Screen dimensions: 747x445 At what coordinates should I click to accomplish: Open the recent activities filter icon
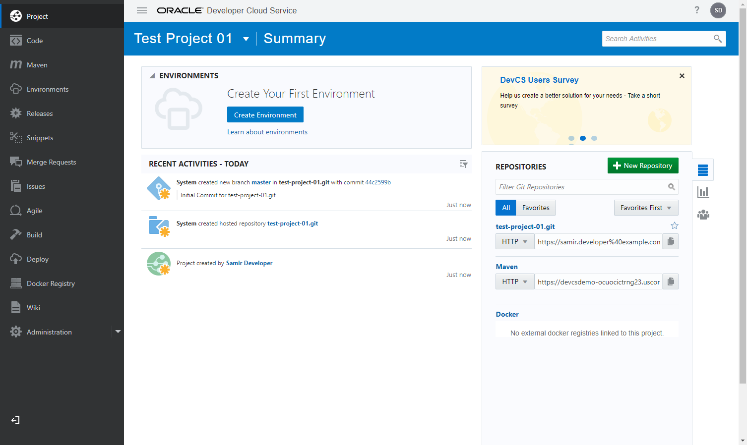(x=463, y=164)
